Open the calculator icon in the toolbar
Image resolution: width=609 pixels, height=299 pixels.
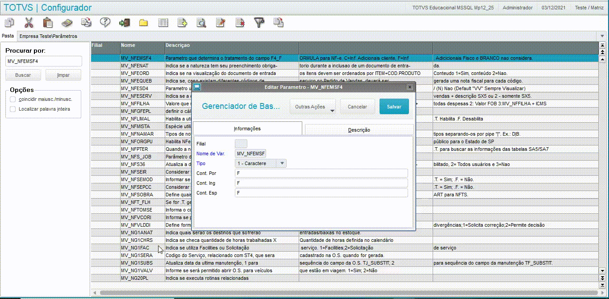click(67, 22)
